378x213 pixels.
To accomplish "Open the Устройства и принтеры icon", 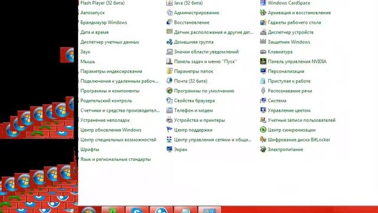I will click(170, 120).
